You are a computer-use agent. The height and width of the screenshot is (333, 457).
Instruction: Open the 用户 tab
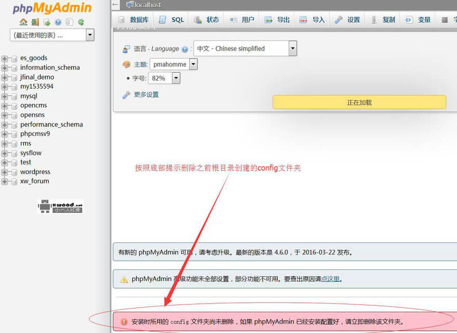[242, 20]
